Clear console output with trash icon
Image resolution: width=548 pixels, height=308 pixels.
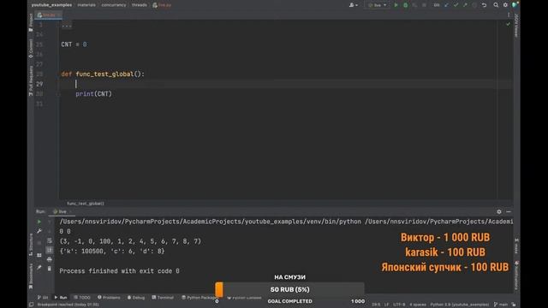(50, 269)
